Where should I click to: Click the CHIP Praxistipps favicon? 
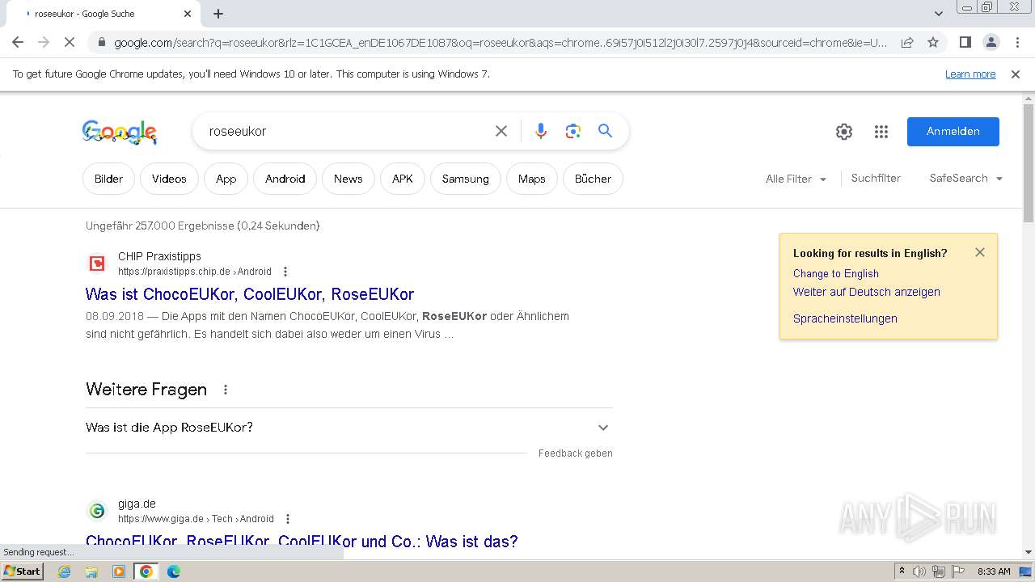click(97, 264)
